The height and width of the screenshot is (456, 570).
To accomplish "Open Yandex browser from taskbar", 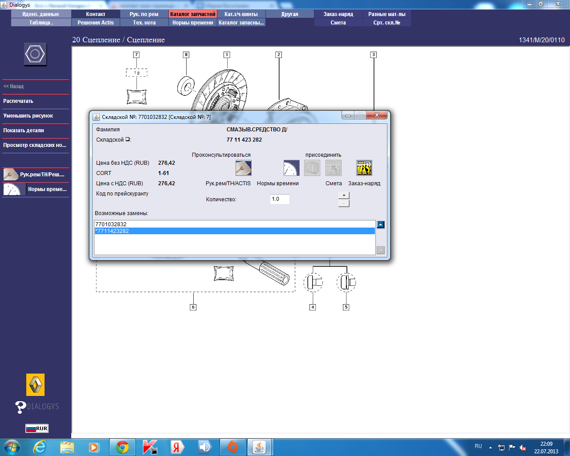I will point(177,447).
